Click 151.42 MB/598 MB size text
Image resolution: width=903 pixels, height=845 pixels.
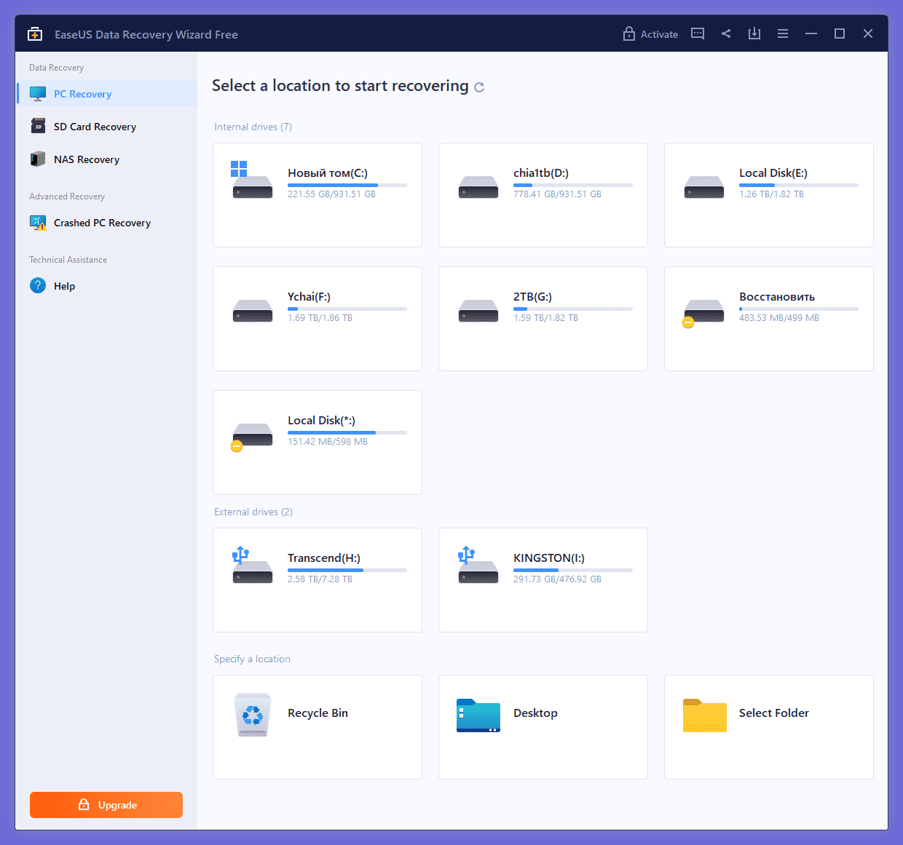pyautogui.click(x=328, y=442)
